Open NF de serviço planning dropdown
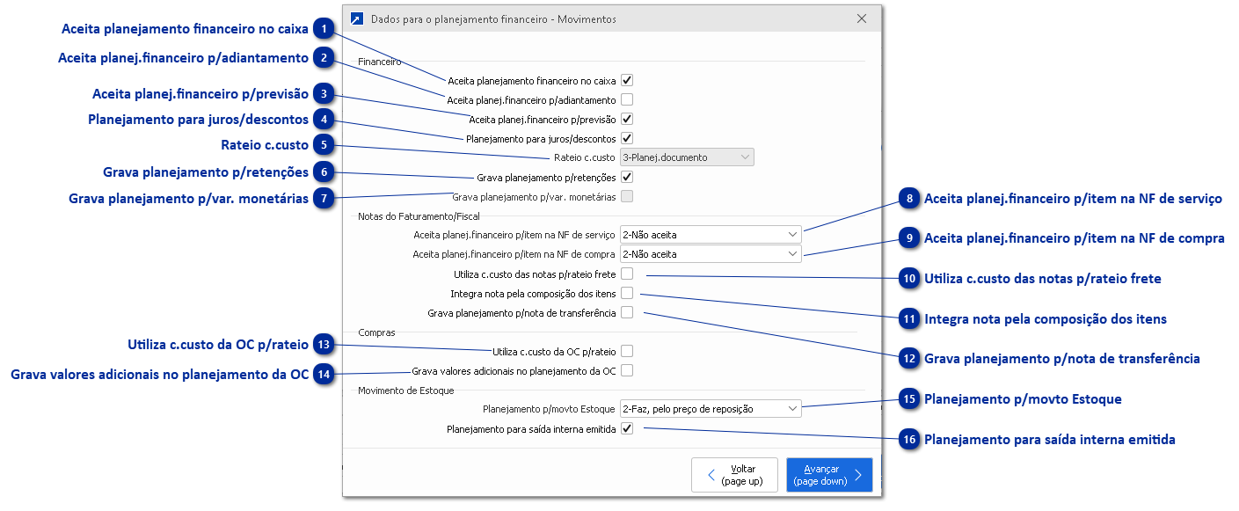Screen dimensions: 1239x511 click(x=711, y=235)
